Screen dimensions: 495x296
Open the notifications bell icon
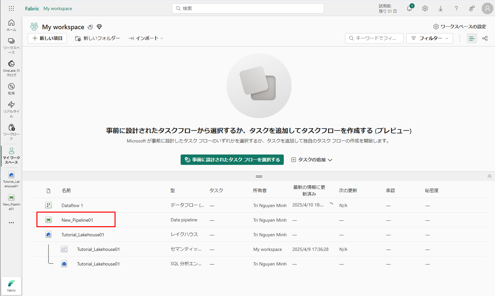tap(409, 9)
